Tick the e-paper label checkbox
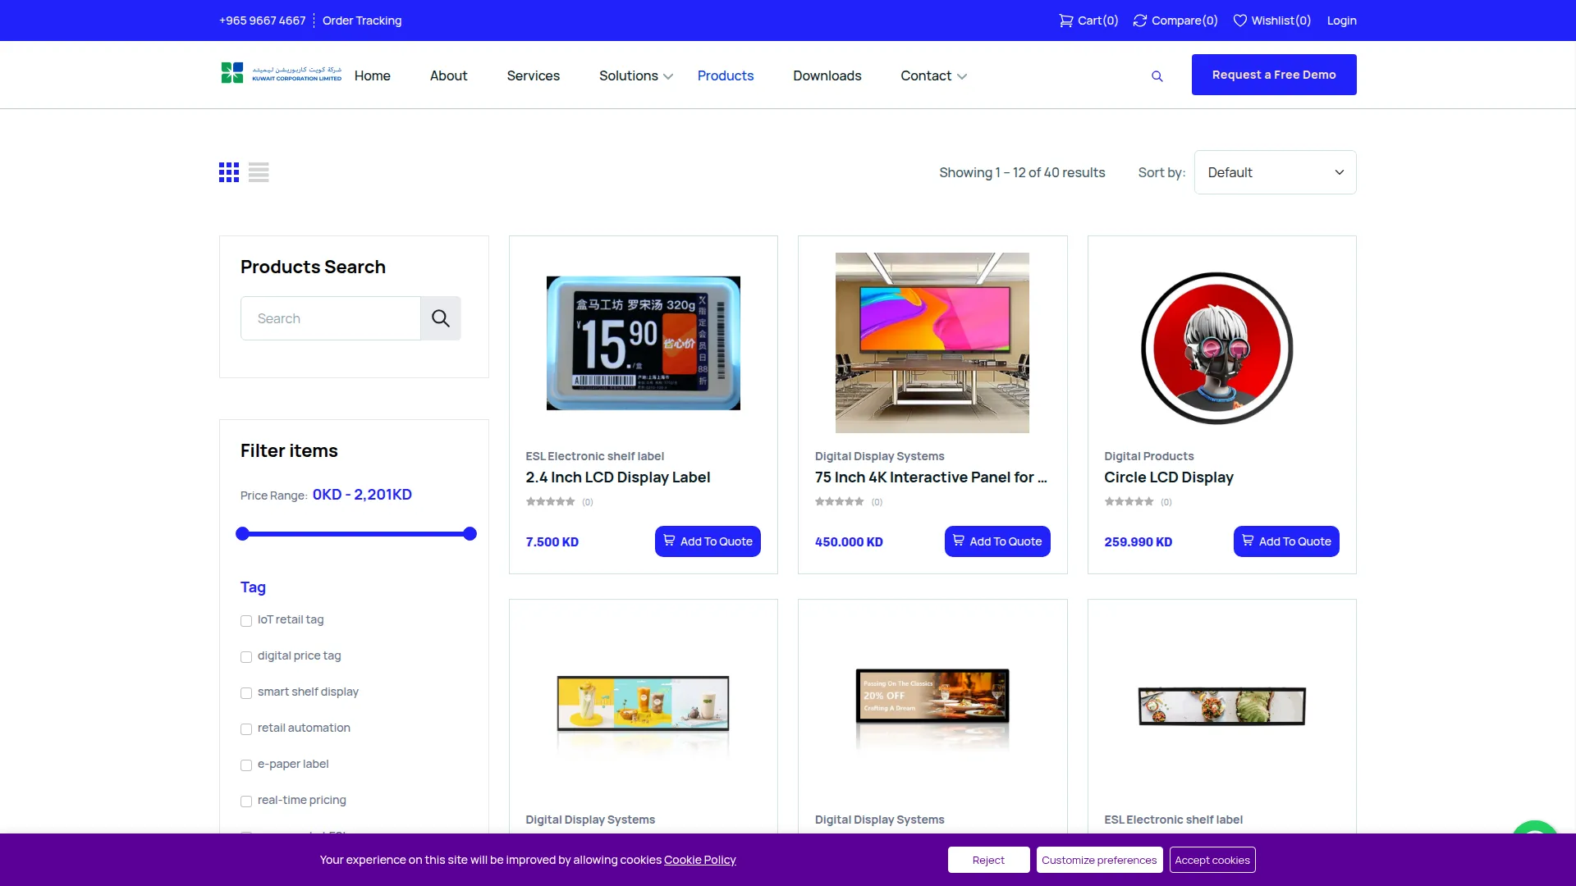This screenshot has height=886, width=1576. pos(246,765)
